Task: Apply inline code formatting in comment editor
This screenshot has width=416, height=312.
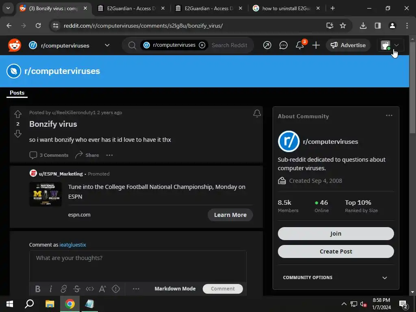Action: point(90,289)
